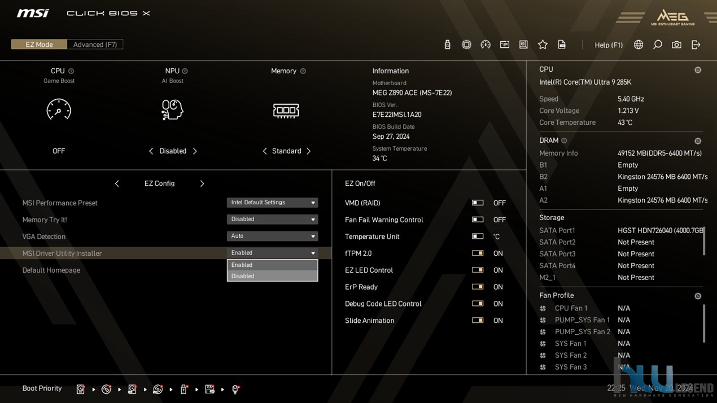Collapse the MSI Driver Utility Installer dropdown
Screen dimensions: 717x403
[x=272, y=253]
